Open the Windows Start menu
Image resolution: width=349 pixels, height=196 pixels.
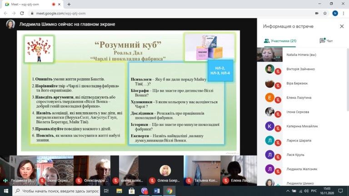pyautogui.click(x=6, y=191)
